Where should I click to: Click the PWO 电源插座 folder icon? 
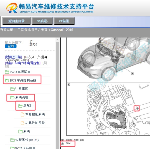[x=7, y=72]
